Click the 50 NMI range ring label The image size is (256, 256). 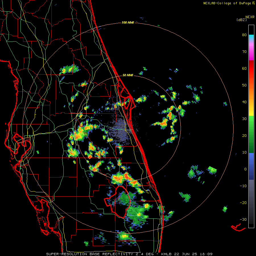128,75
